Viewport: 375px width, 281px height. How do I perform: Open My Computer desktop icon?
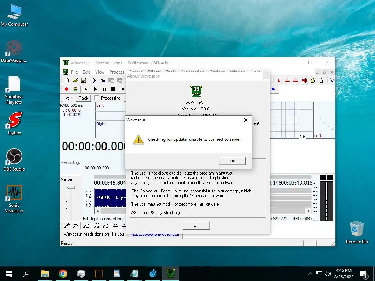tap(14, 15)
